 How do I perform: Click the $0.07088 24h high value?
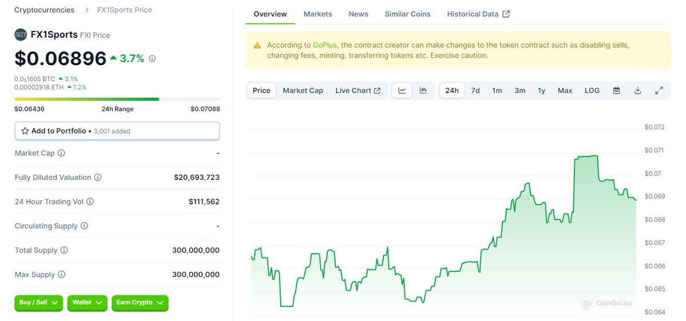pos(205,109)
